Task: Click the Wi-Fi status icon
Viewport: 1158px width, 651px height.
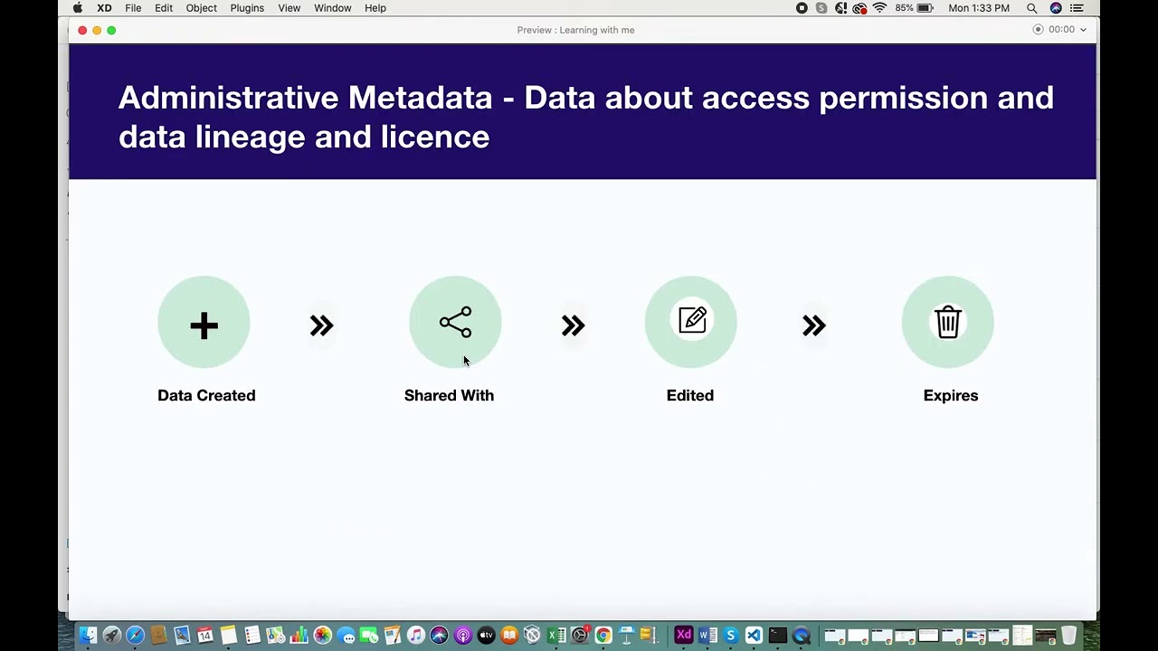Action: [x=879, y=8]
